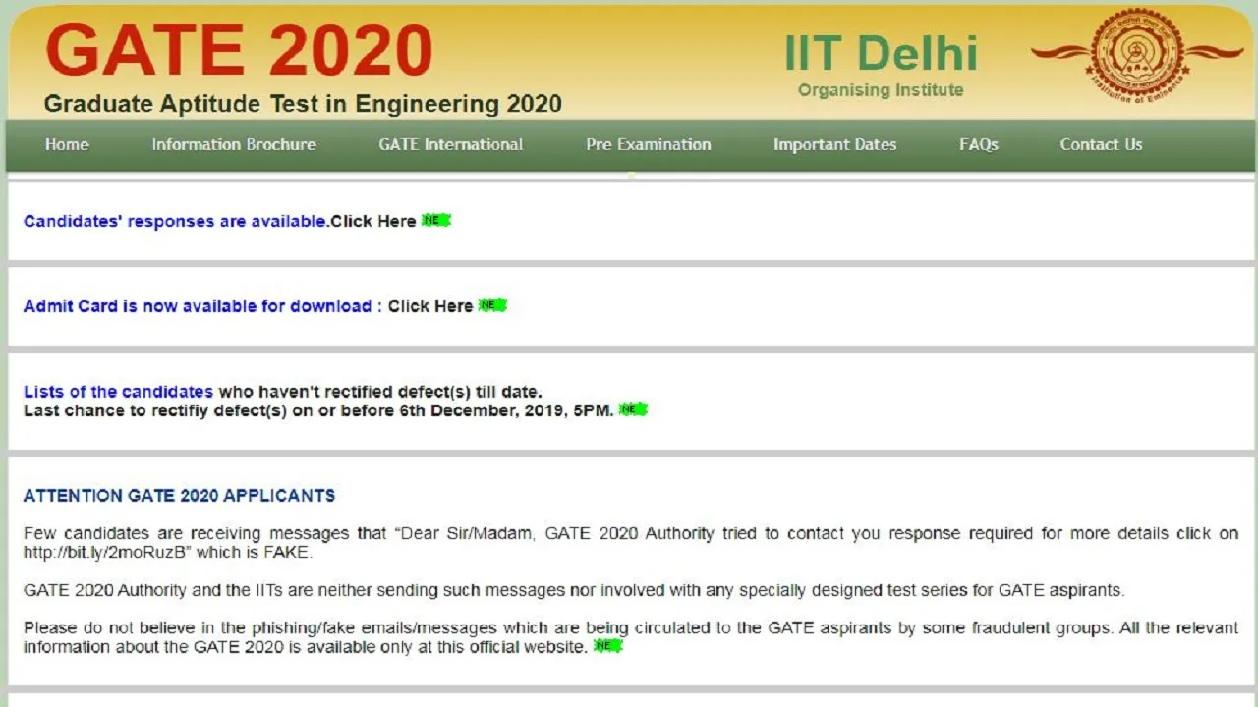The height and width of the screenshot is (707, 1258).
Task: Go to GATE International menu
Action: 451,144
